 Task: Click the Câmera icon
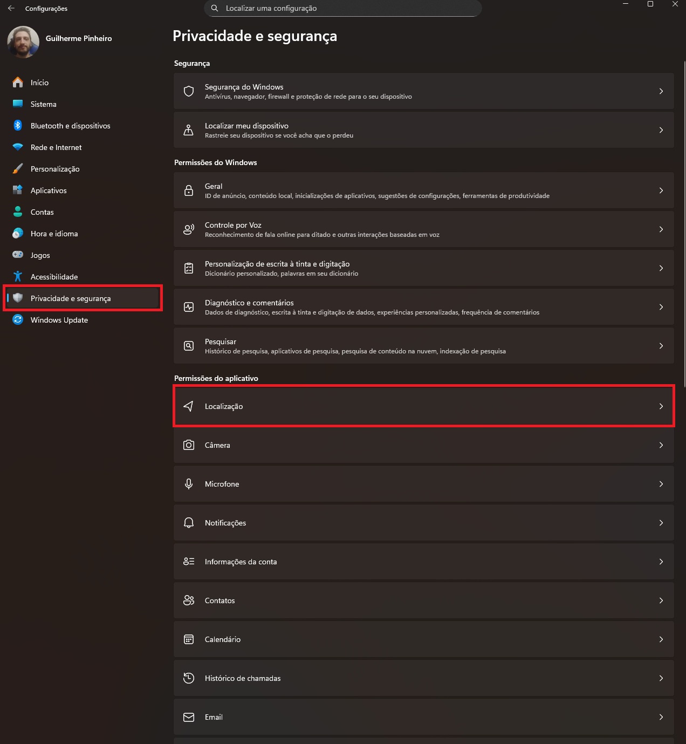188,445
